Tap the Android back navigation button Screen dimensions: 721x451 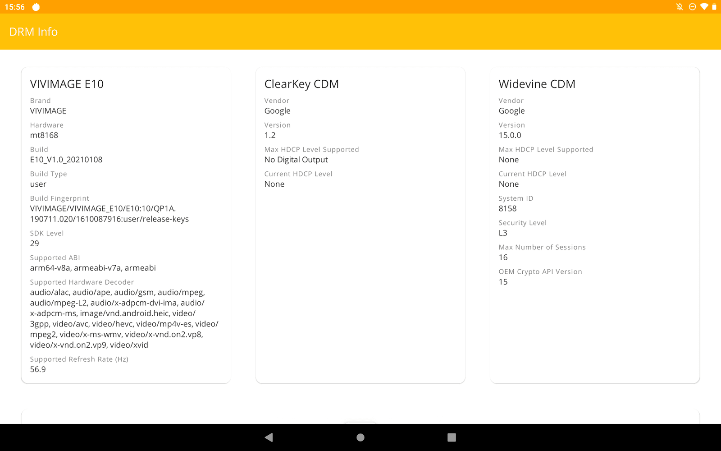pos(269,437)
